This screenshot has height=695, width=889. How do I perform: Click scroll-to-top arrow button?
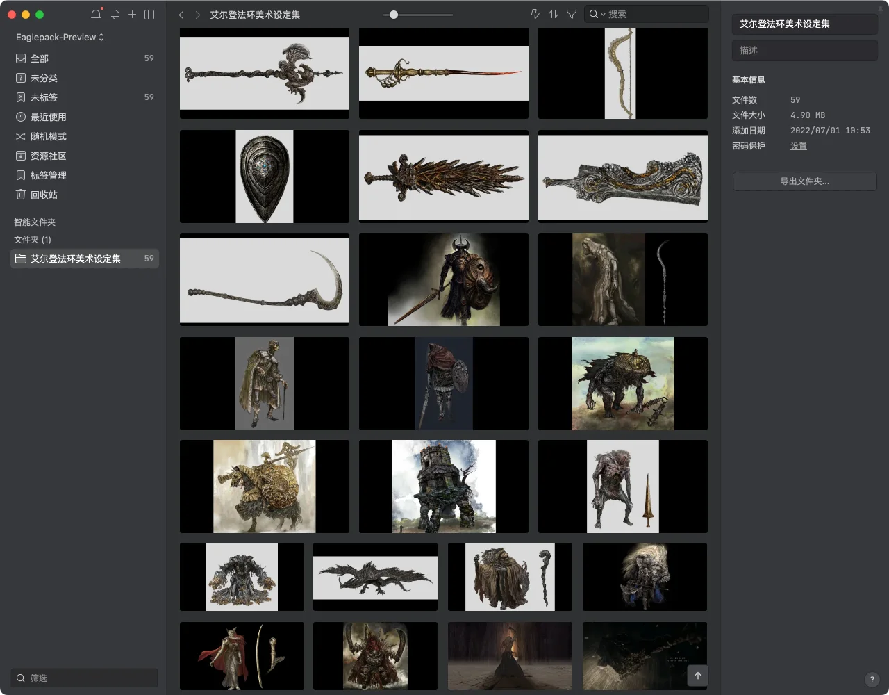(698, 676)
